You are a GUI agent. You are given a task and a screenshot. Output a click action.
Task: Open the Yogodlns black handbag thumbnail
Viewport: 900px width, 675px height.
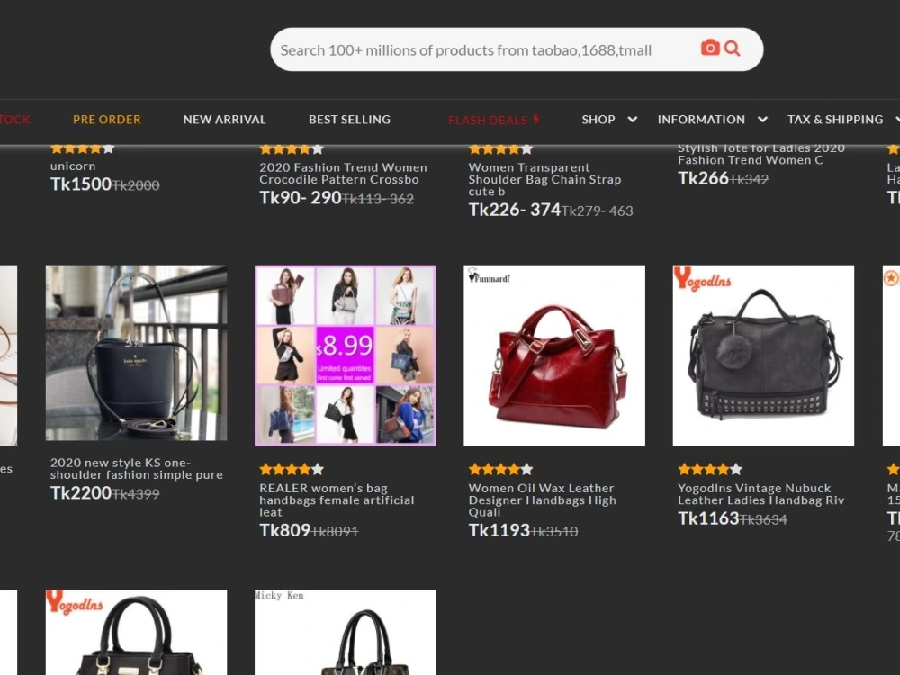pyautogui.click(x=137, y=632)
